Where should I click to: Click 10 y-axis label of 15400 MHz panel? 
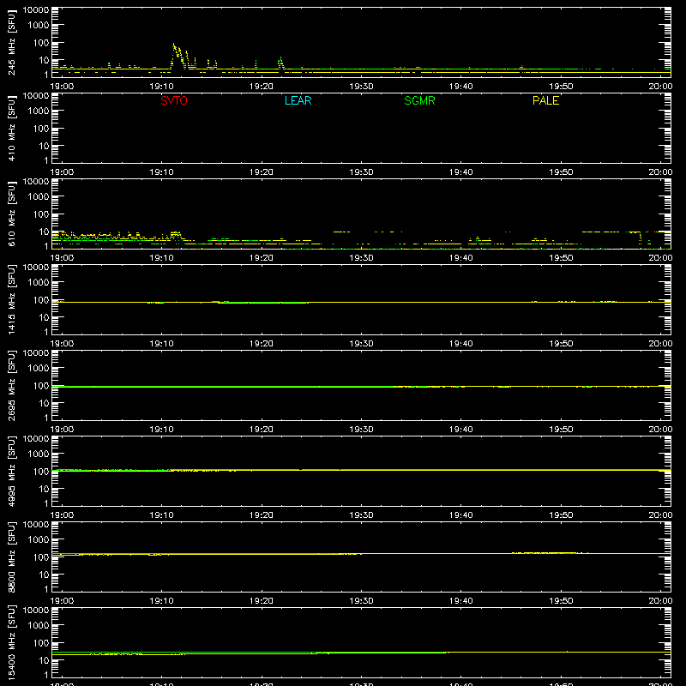(x=44, y=660)
